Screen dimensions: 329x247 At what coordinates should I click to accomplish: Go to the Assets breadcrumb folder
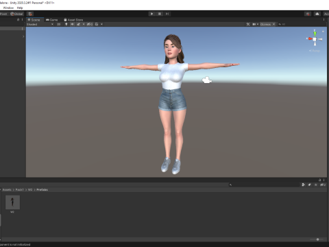[7, 190]
